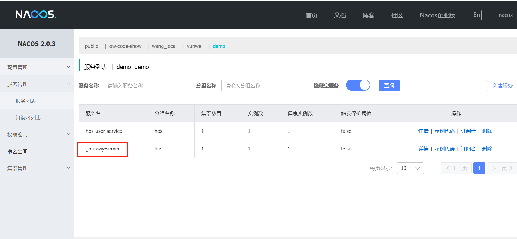Collapse the 服务管理 menu chevron

point(69,84)
